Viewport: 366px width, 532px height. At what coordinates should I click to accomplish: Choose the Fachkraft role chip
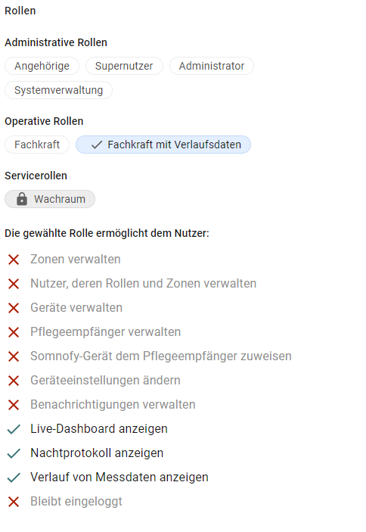click(37, 145)
